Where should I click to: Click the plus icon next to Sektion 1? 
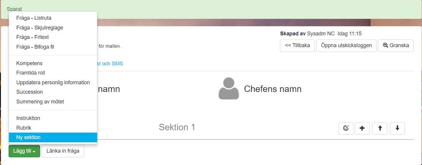click(362, 128)
